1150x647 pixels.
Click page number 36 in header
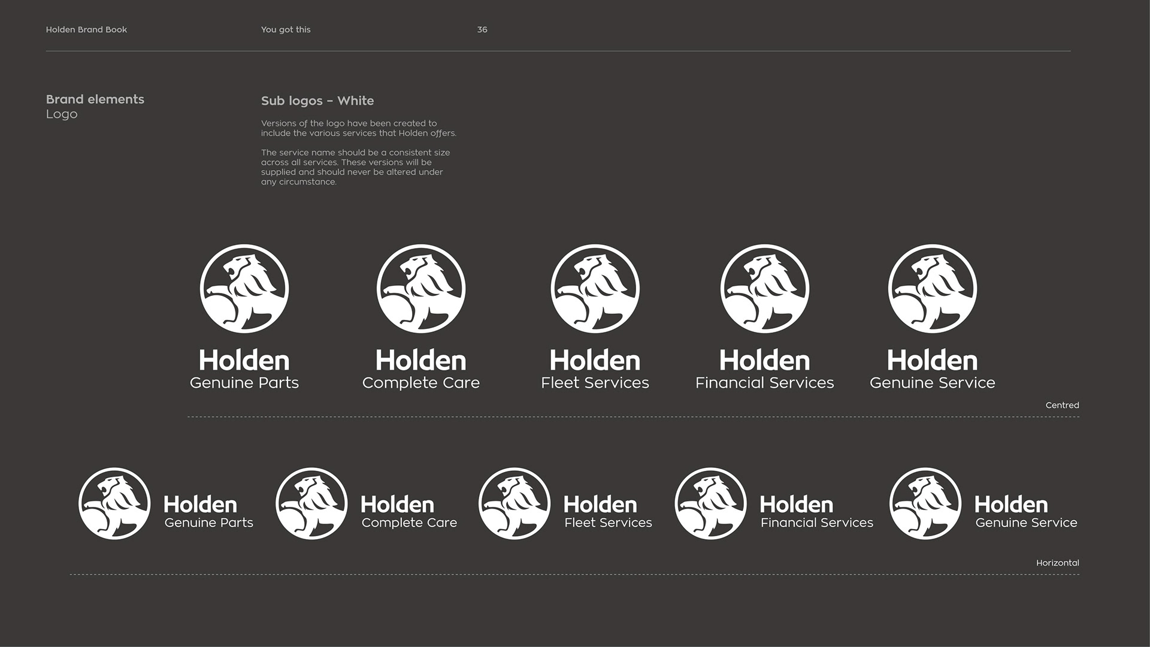(482, 29)
